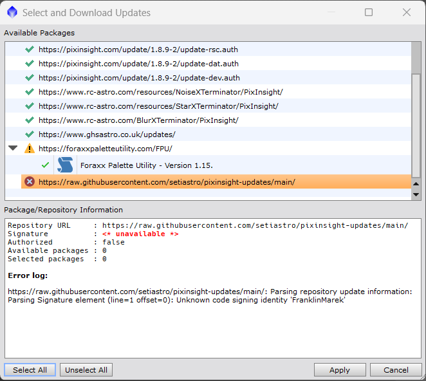Click the Unselect All button
Viewport: 426px width, 381px height.
click(86, 370)
